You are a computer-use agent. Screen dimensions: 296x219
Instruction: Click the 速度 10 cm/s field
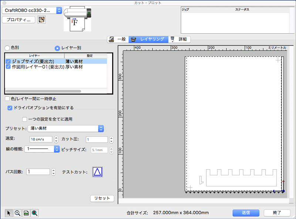pos(41,139)
